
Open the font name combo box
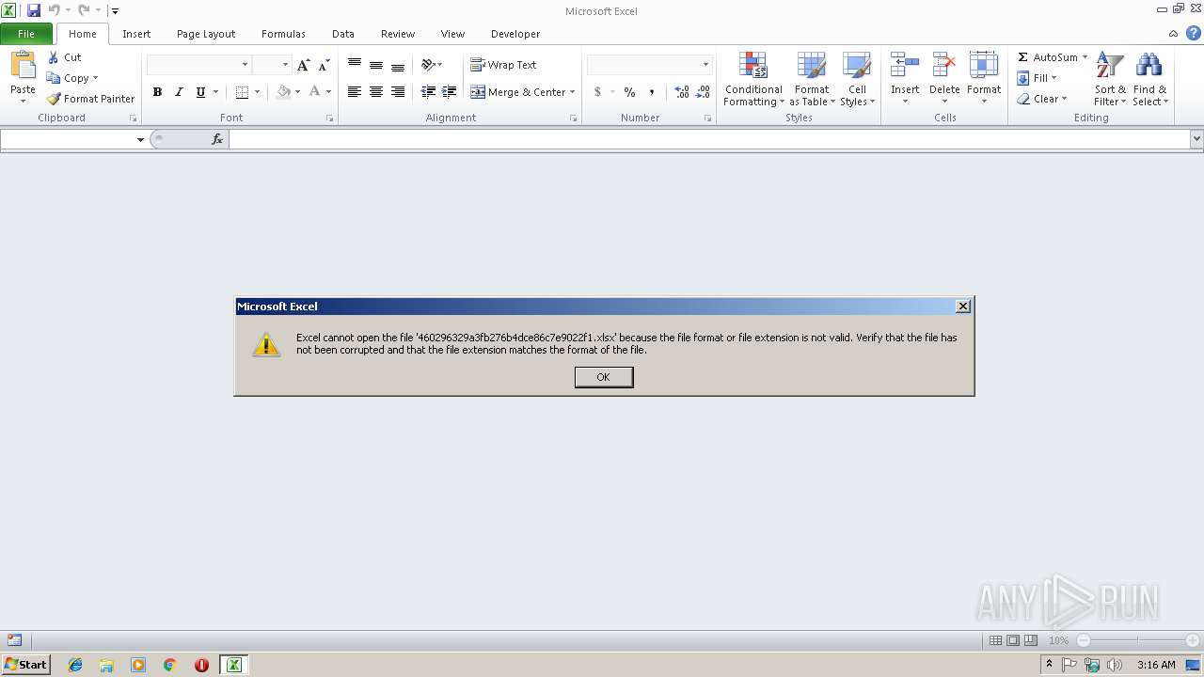click(x=198, y=65)
